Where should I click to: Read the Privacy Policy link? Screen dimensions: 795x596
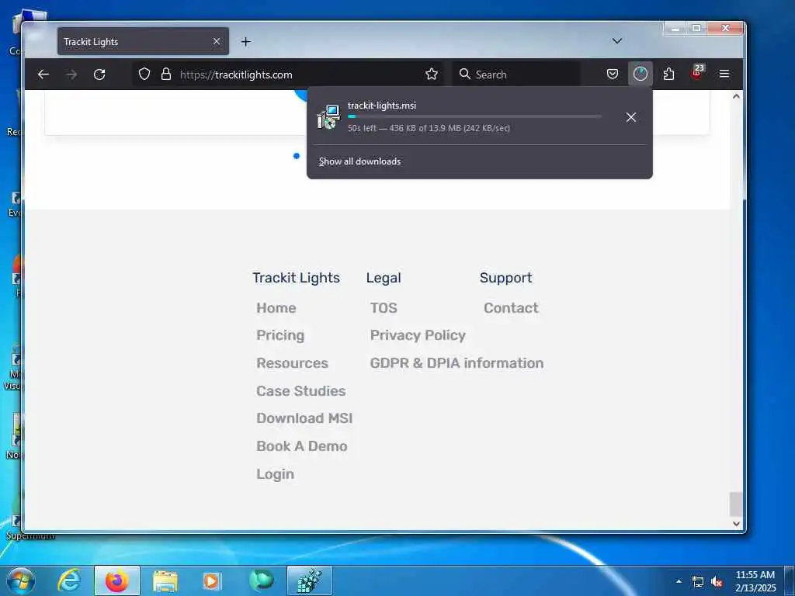click(418, 335)
